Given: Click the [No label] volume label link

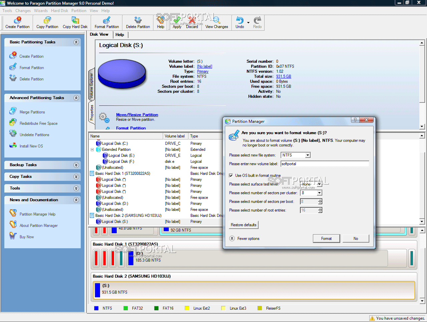Looking at the screenshot, I should [204, 66].
